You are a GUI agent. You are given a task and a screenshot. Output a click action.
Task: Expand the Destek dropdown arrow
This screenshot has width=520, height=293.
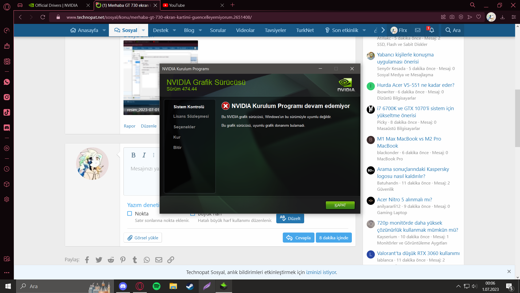coord(174,30)
